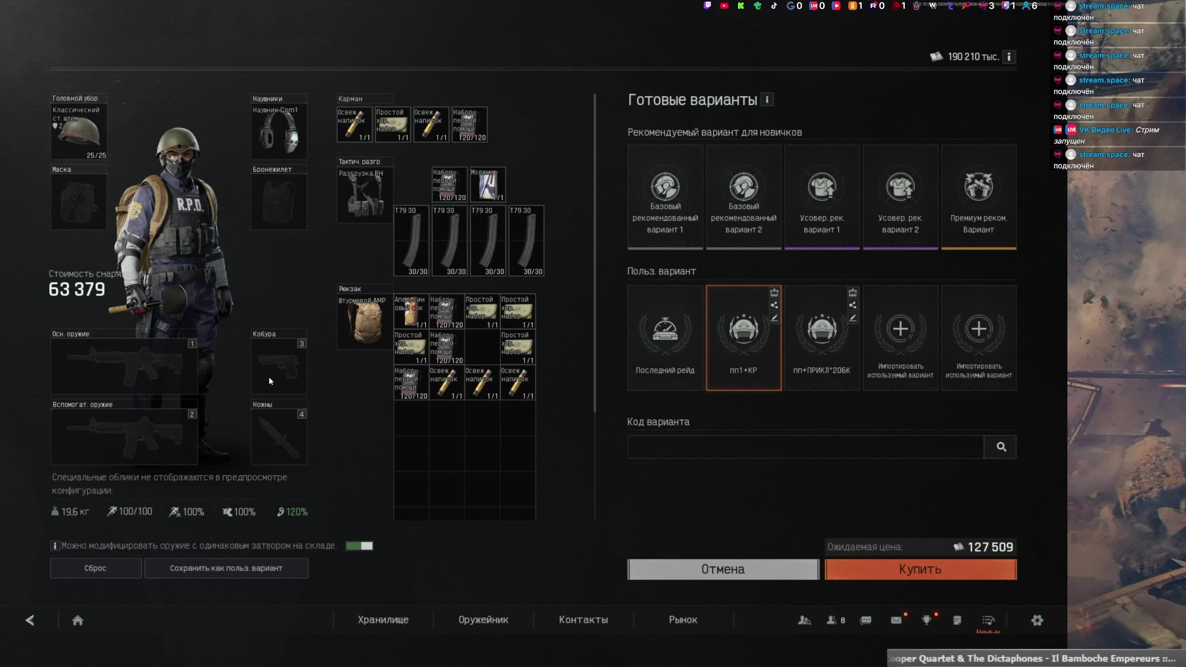Screen dimensions: 1186x667
Task: Delete the пп+ПРИКЛ*206К loadout with trash icon
Action: [852, 293]
